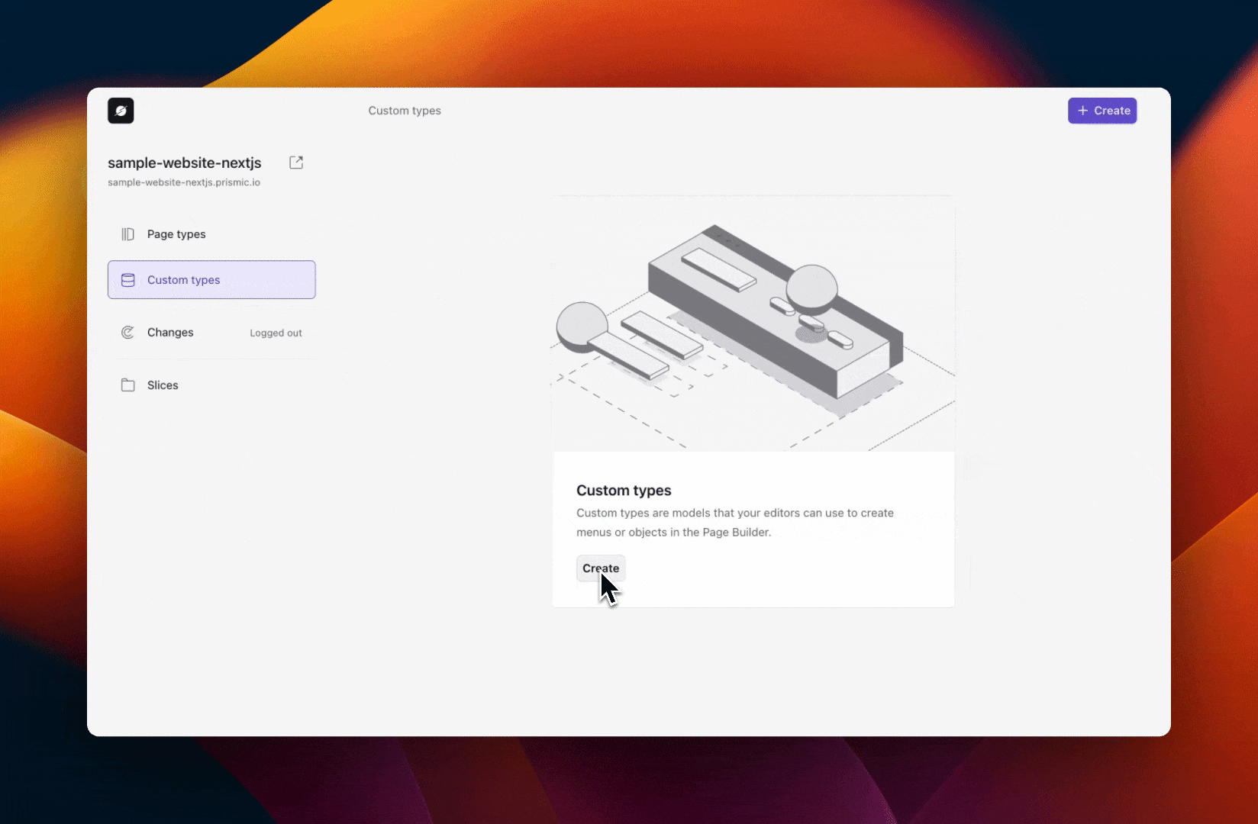
Task: Select the Slices folder icon
Action: [x=127, y=385]
